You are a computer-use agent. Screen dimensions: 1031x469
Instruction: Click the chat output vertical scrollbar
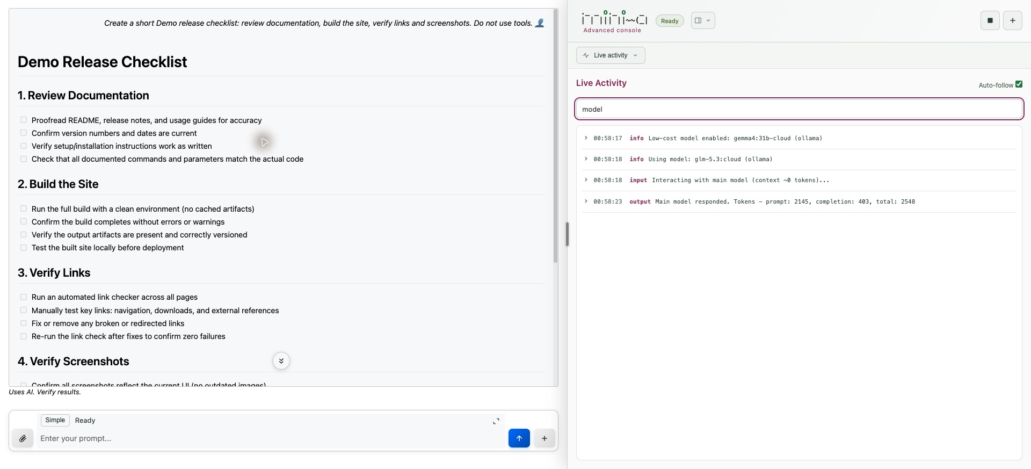click(x=555, y=137)
